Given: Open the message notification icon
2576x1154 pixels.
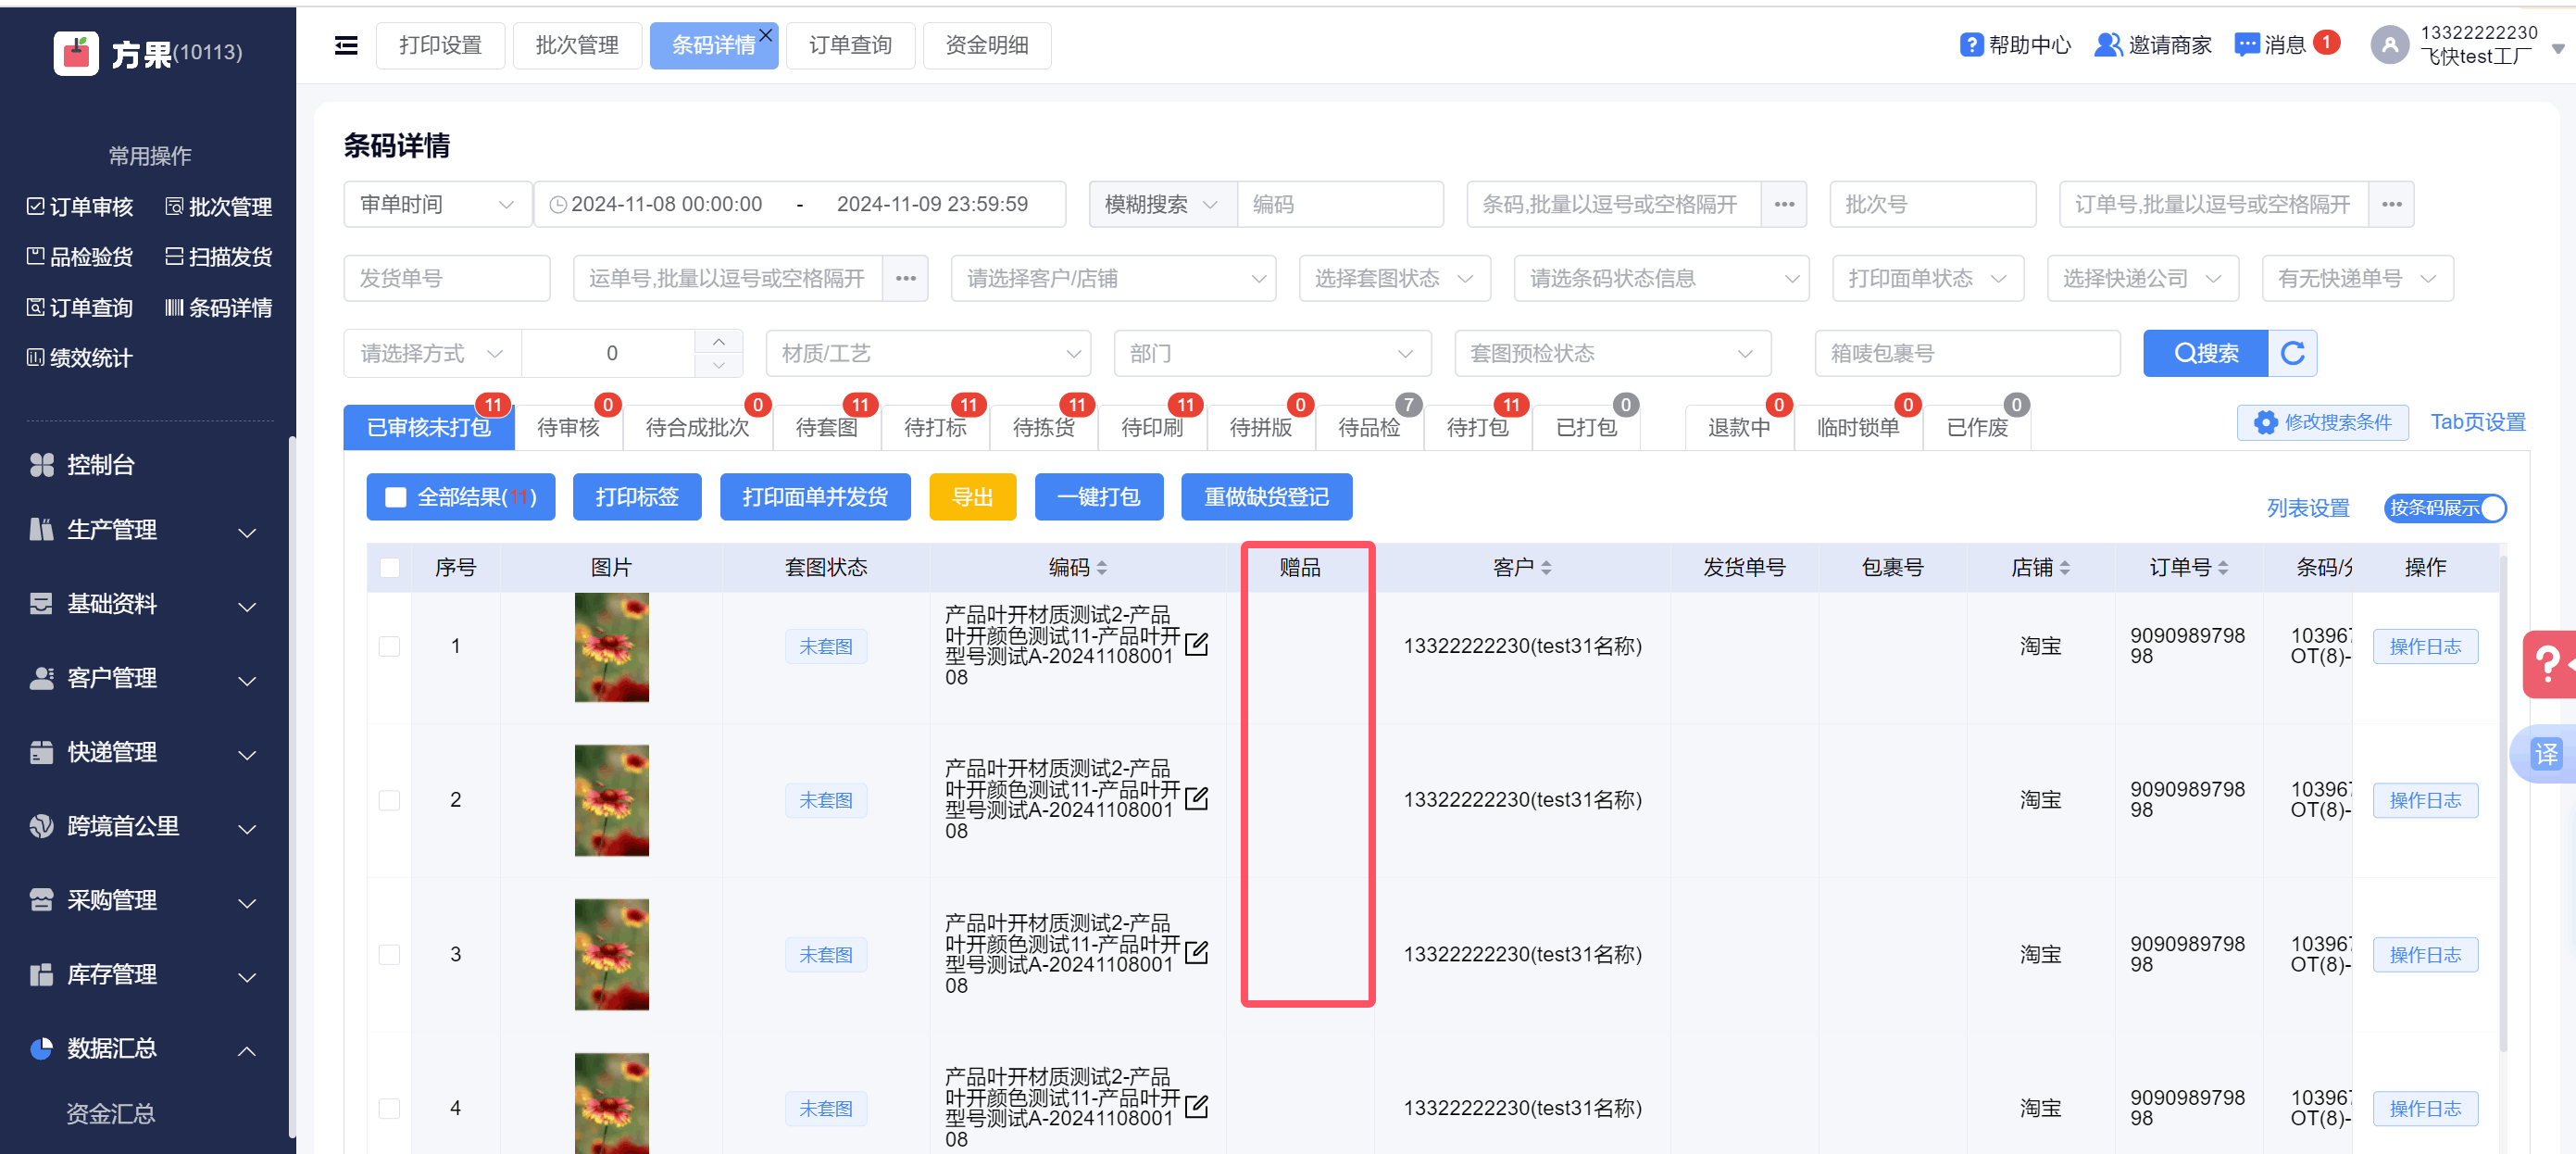Looking at the screenshot, I should (x=2247, y=45).
